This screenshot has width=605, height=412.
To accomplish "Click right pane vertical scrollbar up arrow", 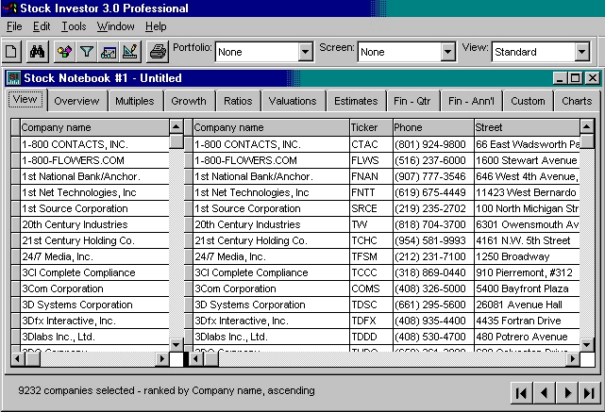I will pos(587,126).
